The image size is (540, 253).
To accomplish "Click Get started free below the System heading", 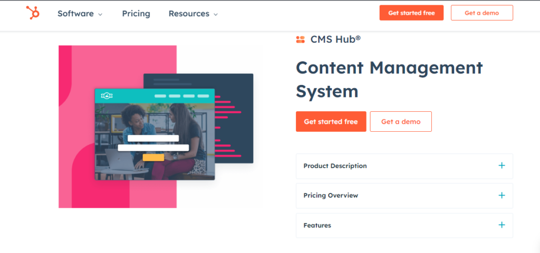I will coord(331,122).
